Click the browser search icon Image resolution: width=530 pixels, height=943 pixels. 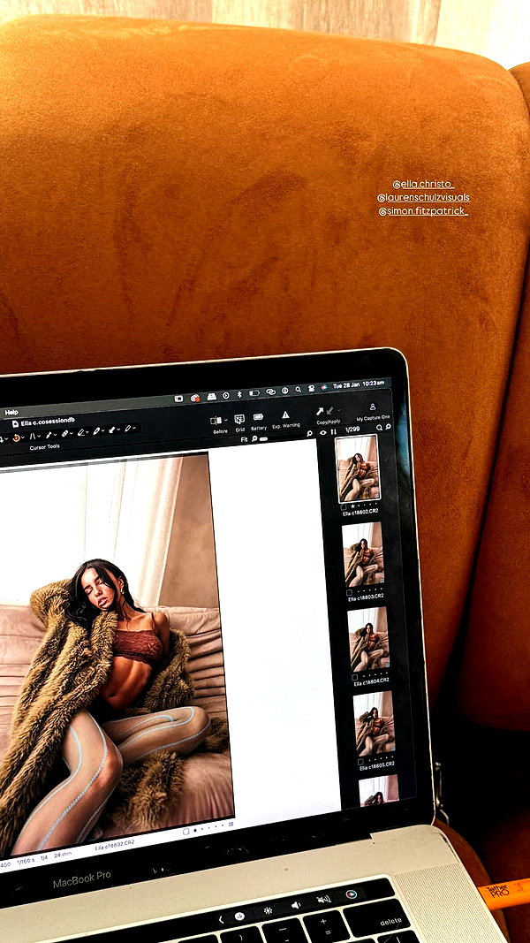[379, 428]
